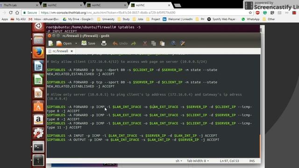
Task: Select the rc.firewall document tab
Action: coord(60,51)
